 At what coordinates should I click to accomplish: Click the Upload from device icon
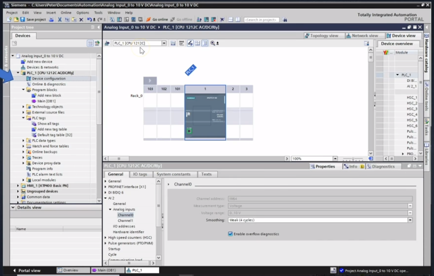126,20
